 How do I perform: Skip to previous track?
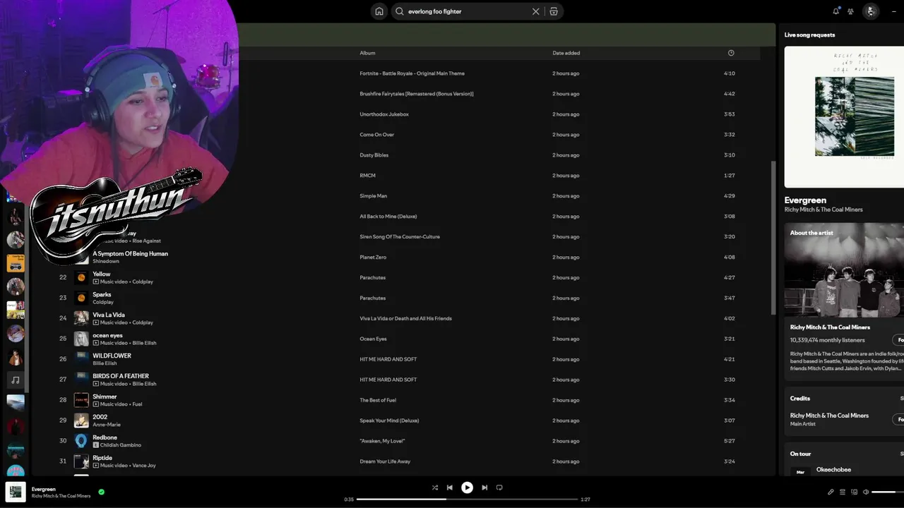coord(450,488)
